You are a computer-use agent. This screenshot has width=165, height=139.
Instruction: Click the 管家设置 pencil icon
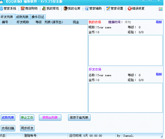108,8
